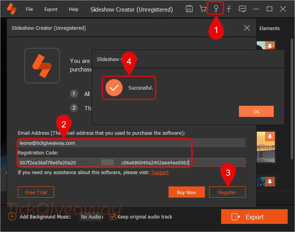Click the Email Address input field

(x=131, y=143)
